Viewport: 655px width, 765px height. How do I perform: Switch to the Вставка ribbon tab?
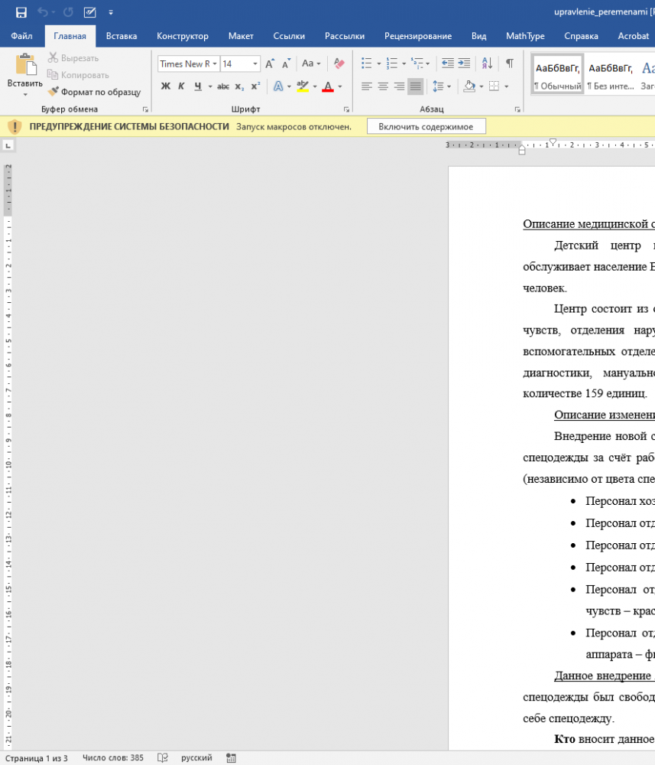pyautogui.click(x=122, y=36)
